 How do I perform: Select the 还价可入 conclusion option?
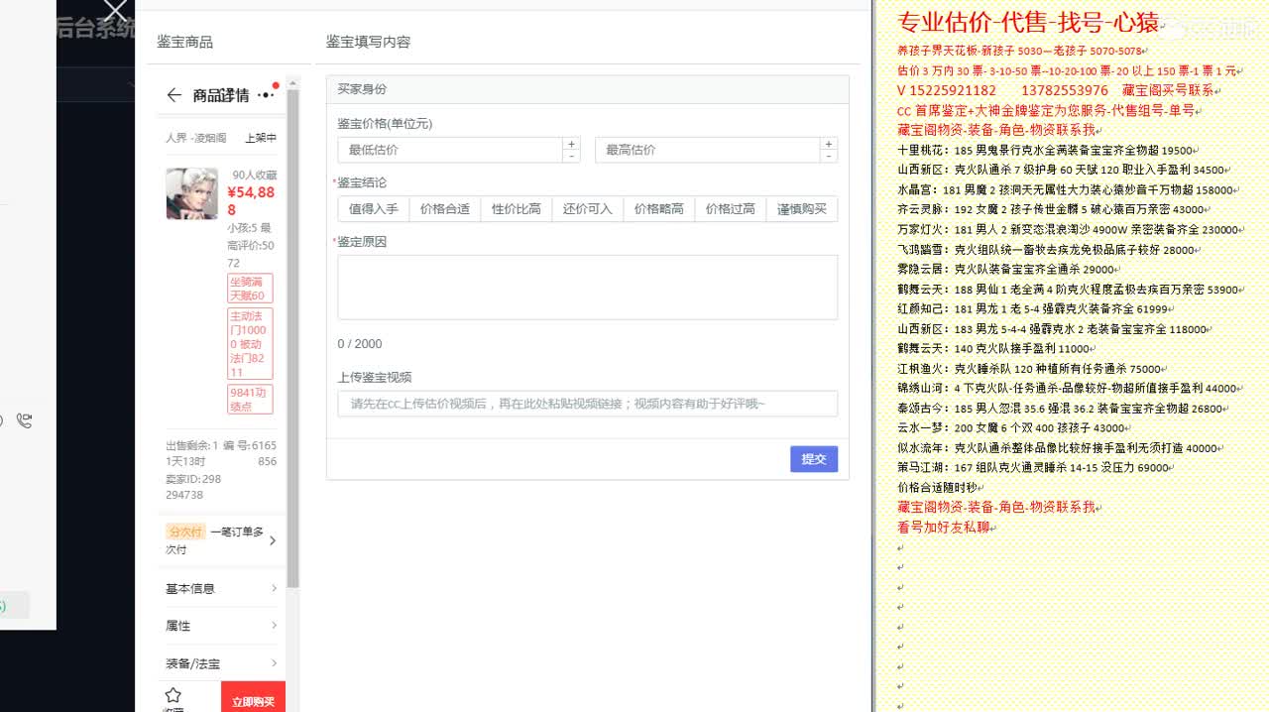588,209
